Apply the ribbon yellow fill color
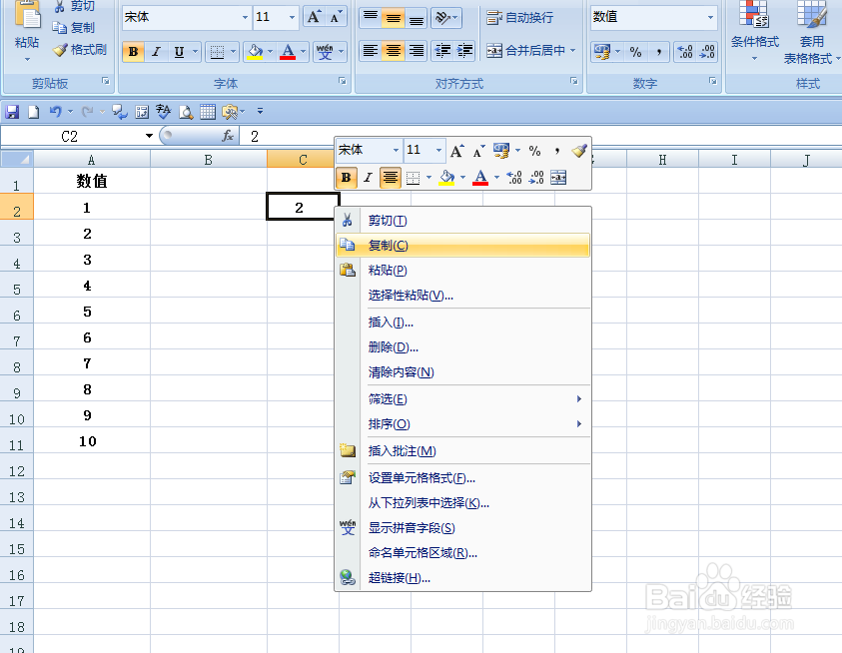The width and height of the screenshot is (842, 653). pos(255,52)
